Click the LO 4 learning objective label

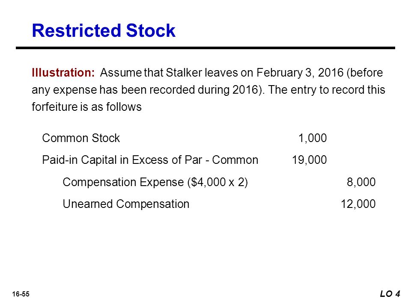[x=390, y=294]
